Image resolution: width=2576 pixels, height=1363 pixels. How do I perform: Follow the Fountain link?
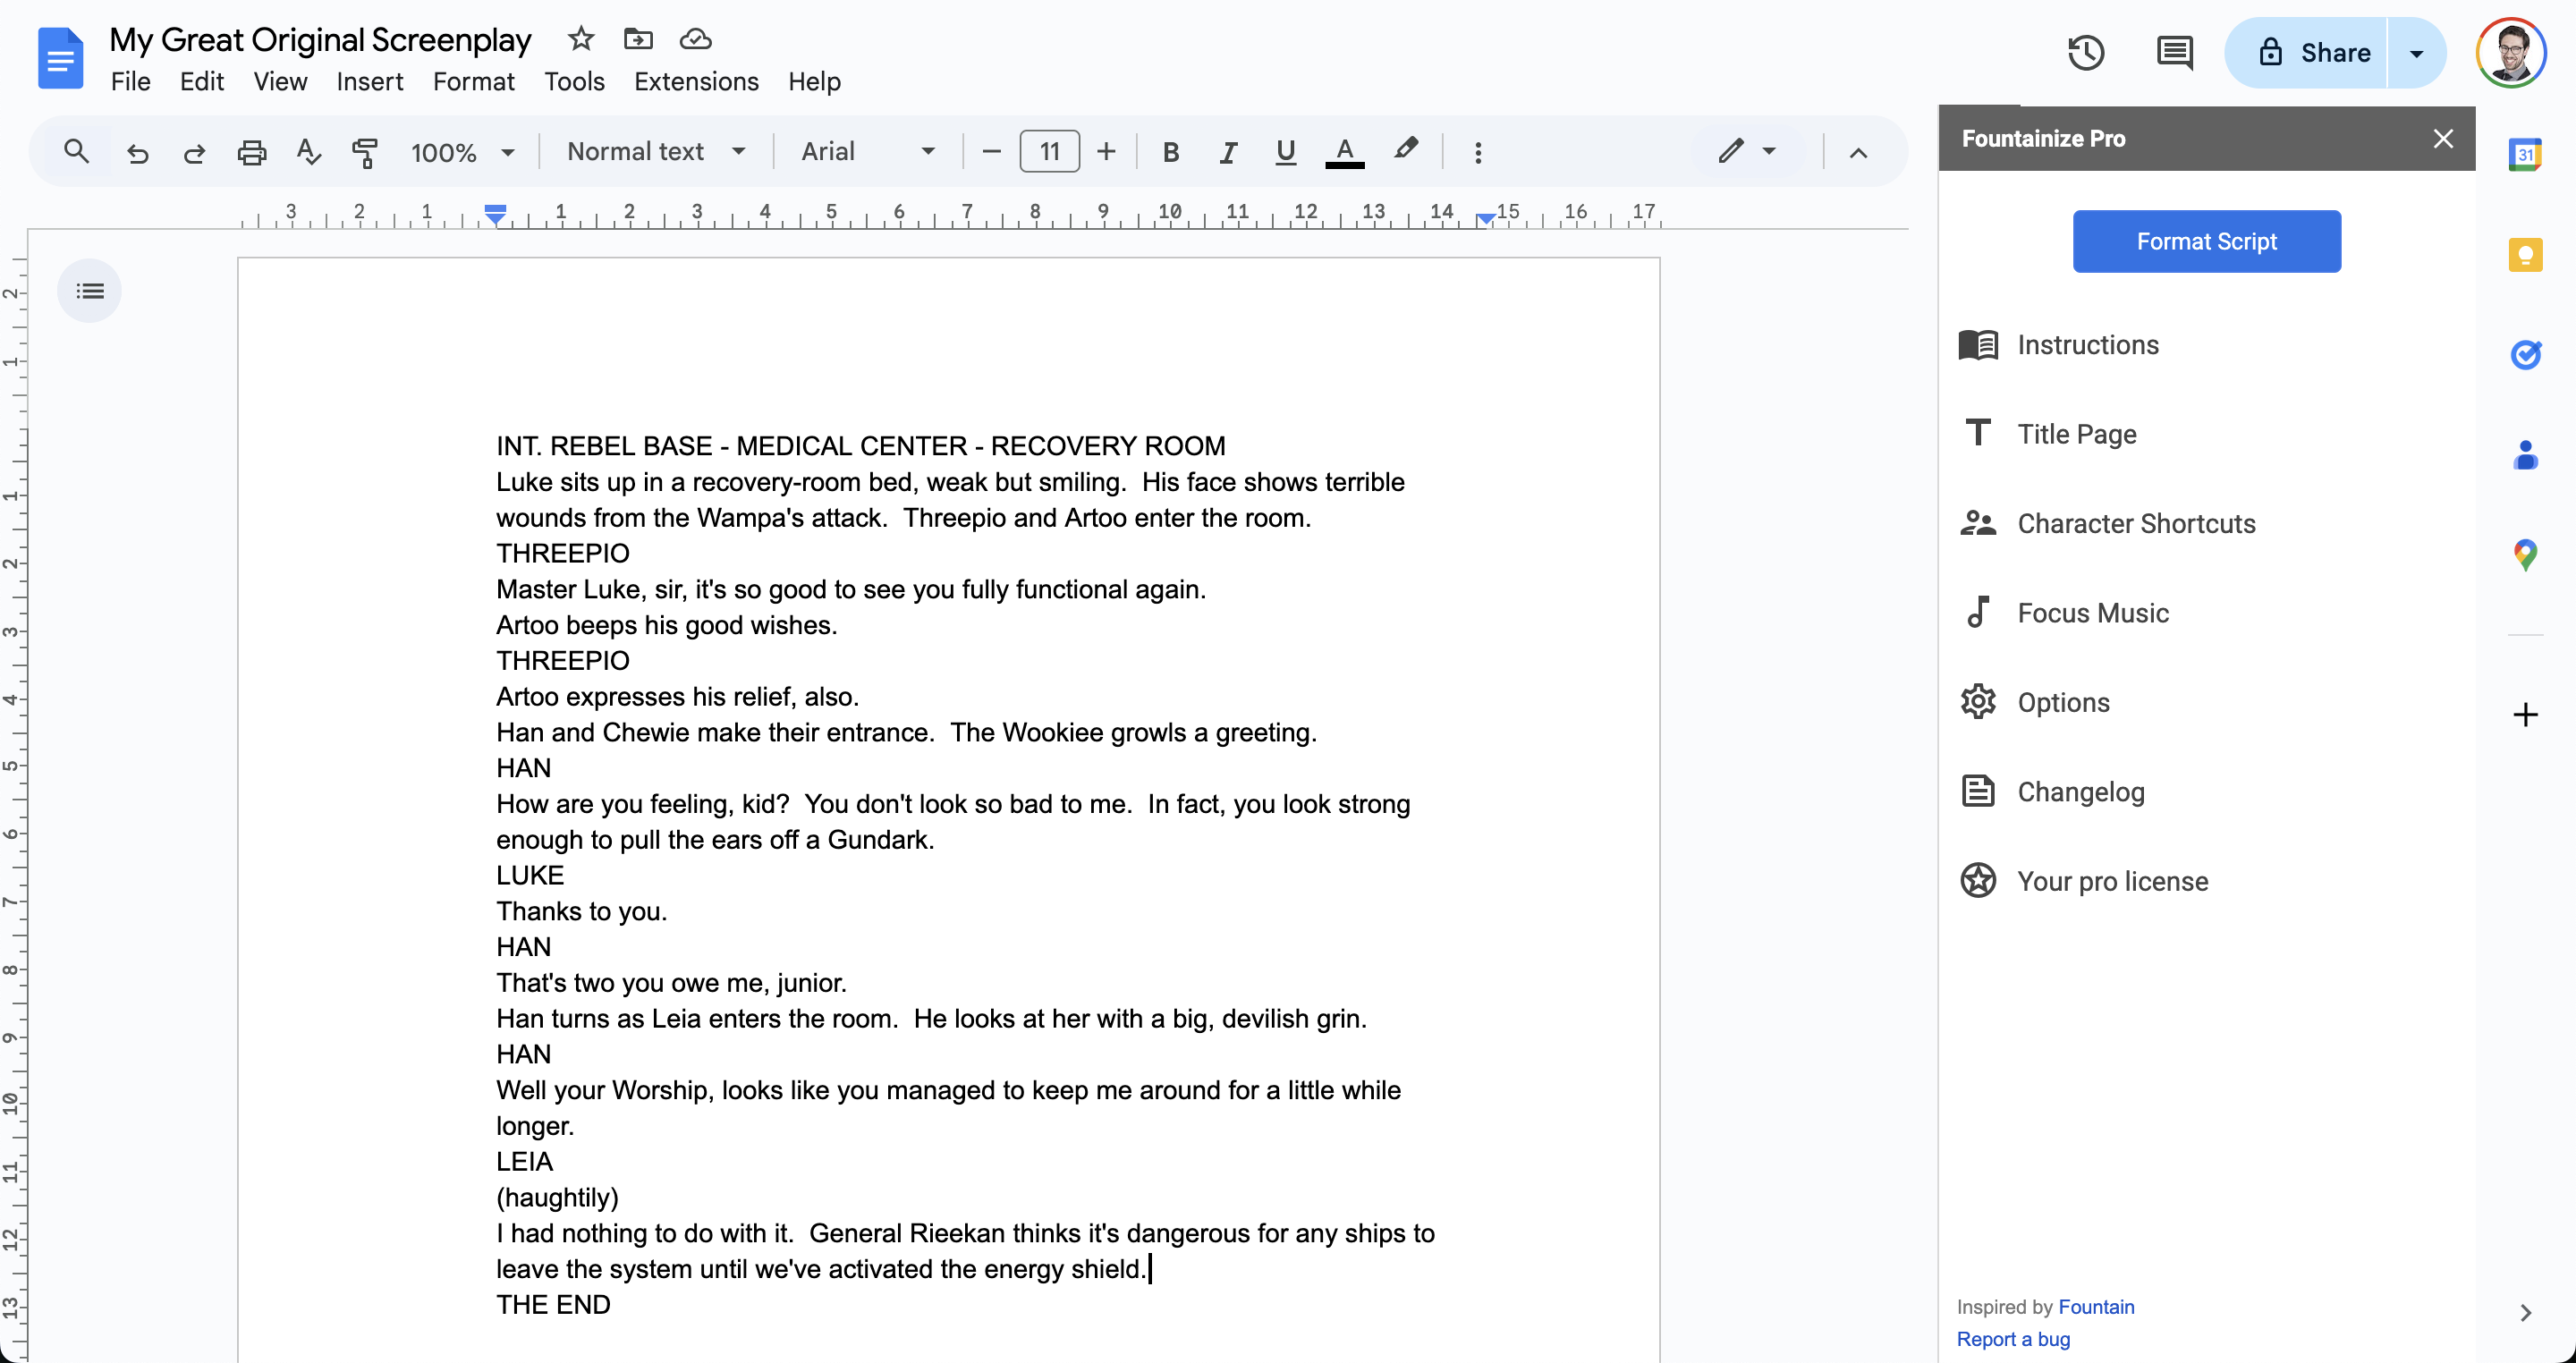tap(2096, 1307)
